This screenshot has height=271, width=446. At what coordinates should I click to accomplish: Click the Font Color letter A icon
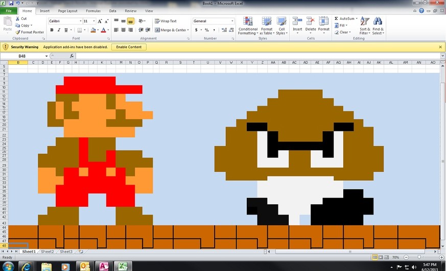pos(103,30)
